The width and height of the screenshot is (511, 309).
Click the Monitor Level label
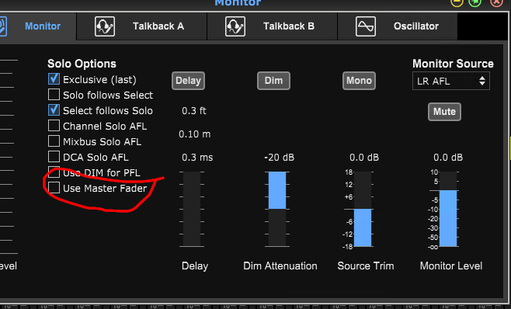(x=451, y=266)
